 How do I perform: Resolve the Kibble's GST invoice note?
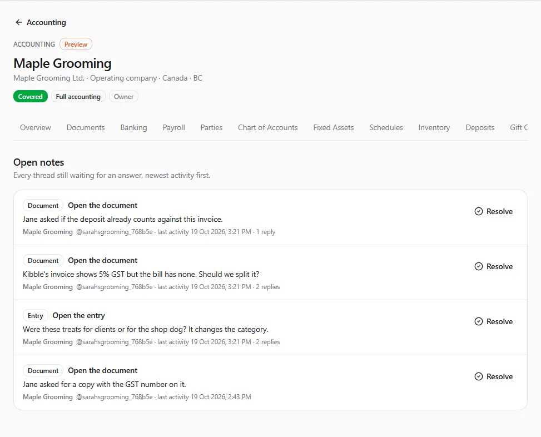pos(493,266)
